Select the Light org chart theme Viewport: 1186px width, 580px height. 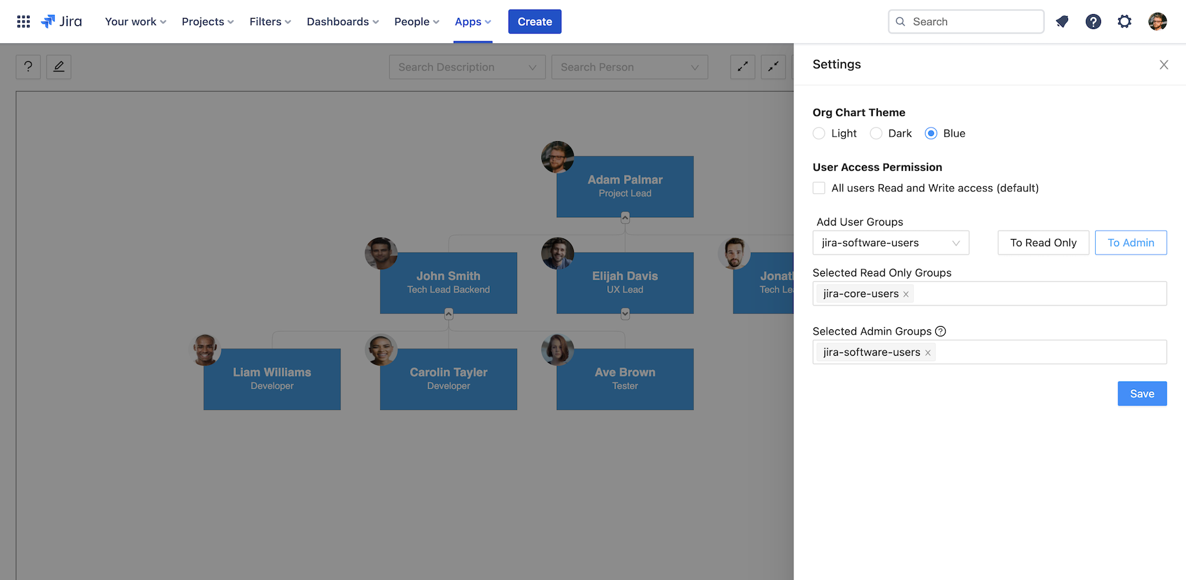pos(819,133)
